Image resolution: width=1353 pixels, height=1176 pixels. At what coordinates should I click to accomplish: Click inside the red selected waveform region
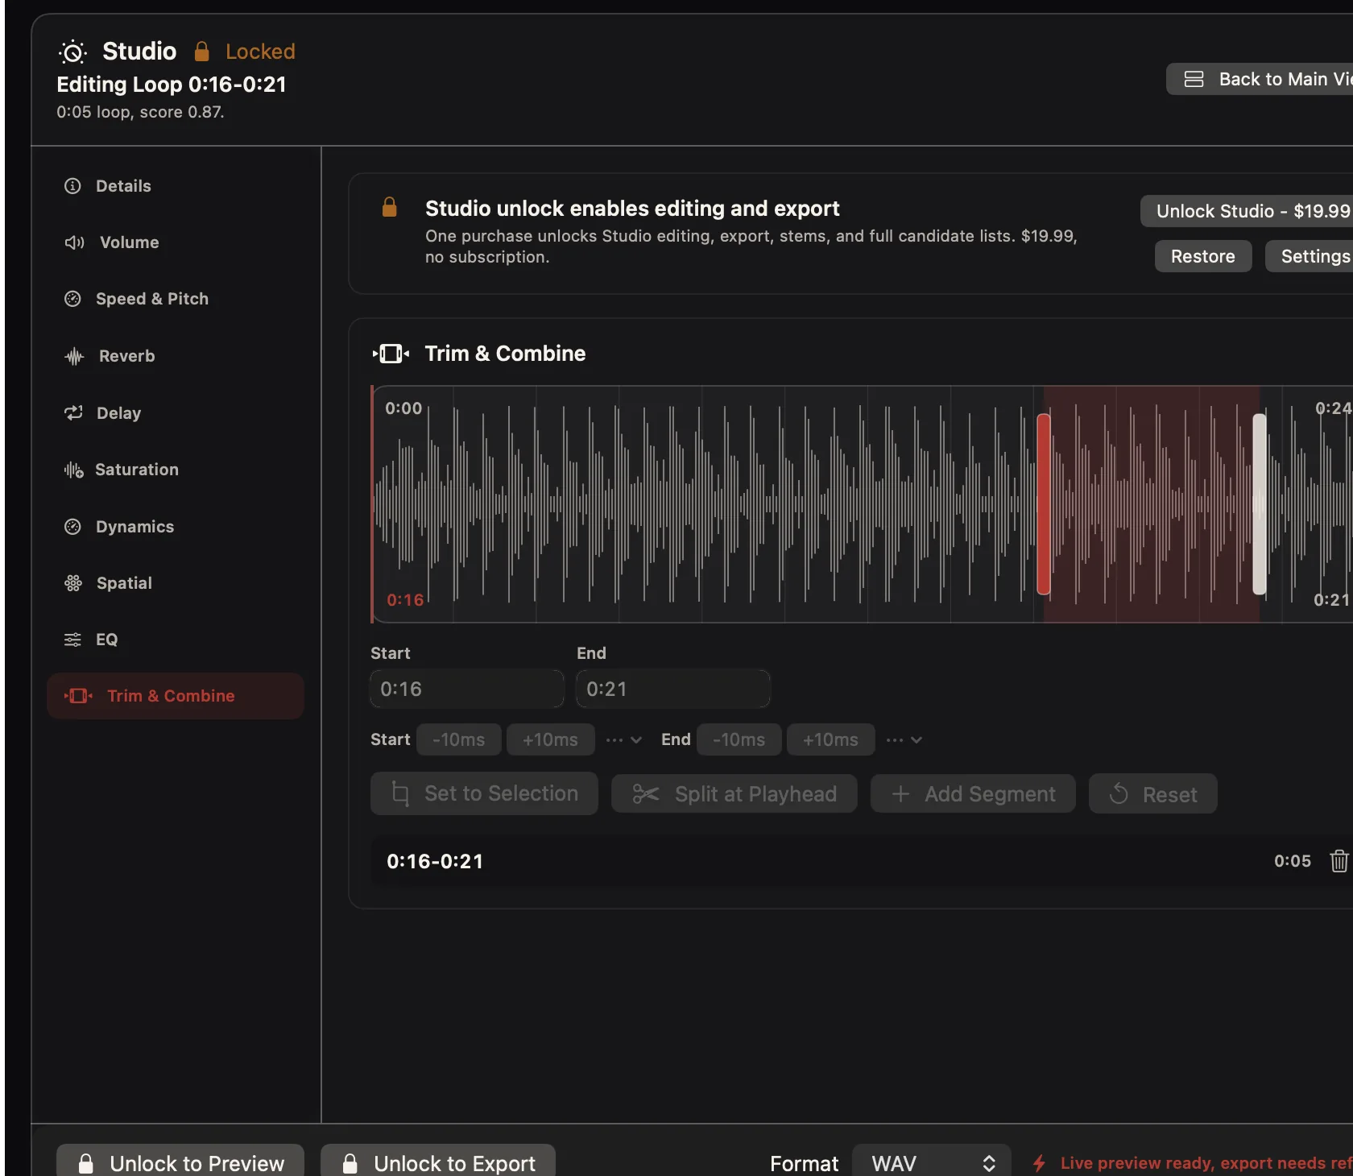coord(1152,504)
